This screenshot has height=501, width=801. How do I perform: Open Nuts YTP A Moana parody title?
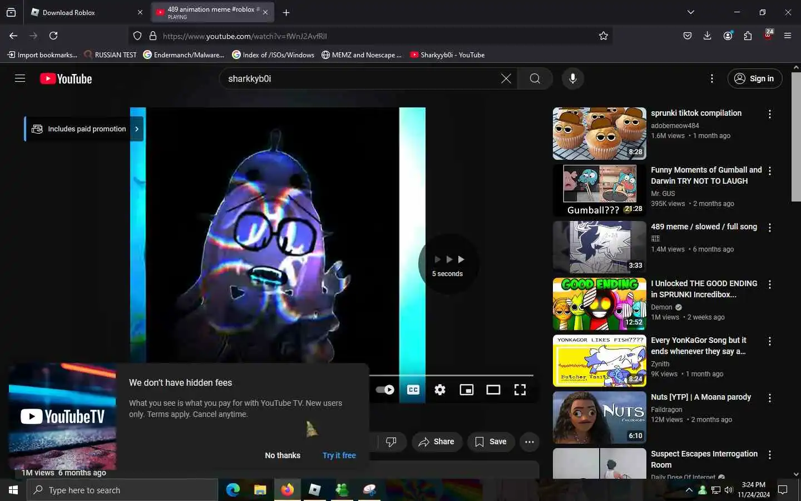pos(701,397)
